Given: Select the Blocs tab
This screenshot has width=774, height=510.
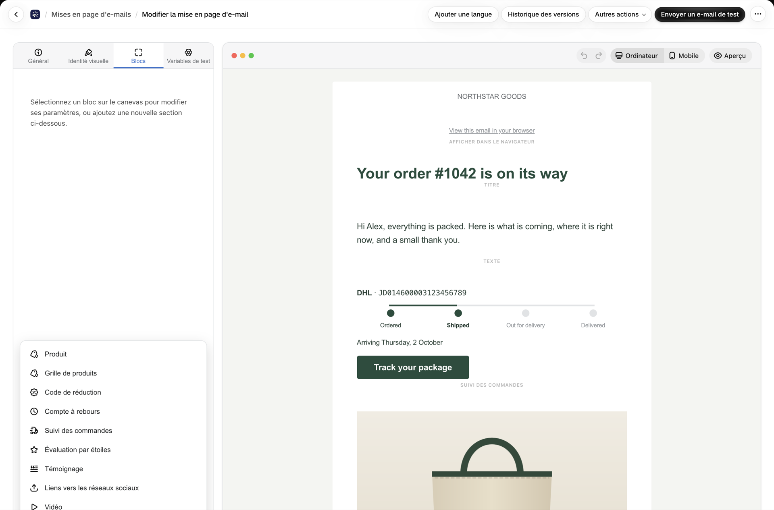Looking at the screenshot, I should coord(138,56).
